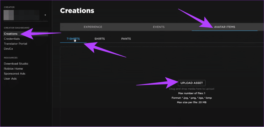The height and width of the screenshot is (127, 264).
Task: Navigate to Sponsored Ads
Action: tap(14, 74)
